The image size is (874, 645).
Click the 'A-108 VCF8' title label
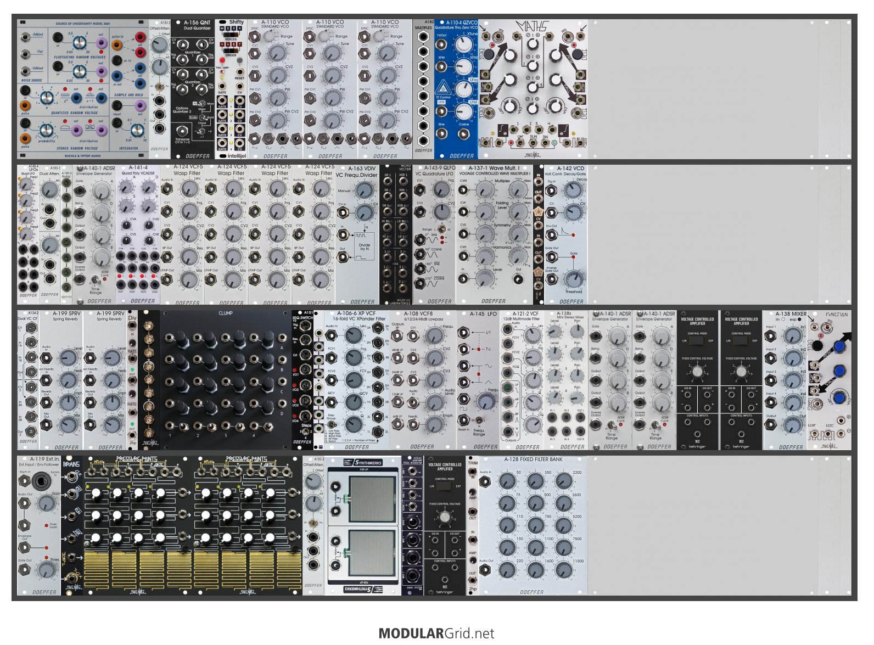point(418,314)
